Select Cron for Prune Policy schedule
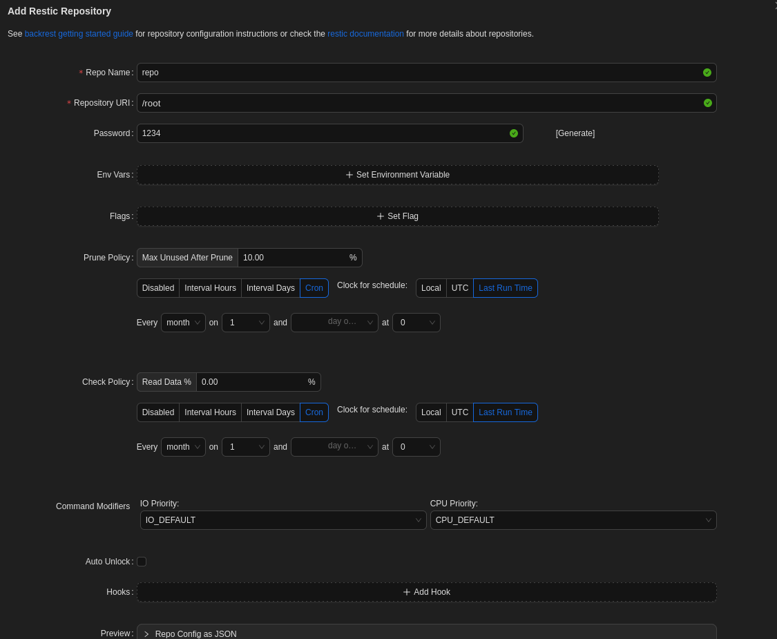 point(314,288)
